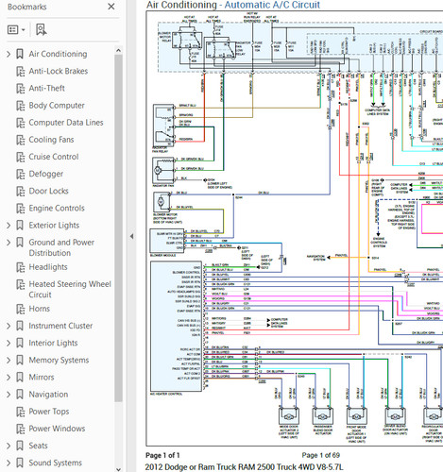Expand the Sound Systems bookmark
This screenshot has width=443, height=472.
9,463
